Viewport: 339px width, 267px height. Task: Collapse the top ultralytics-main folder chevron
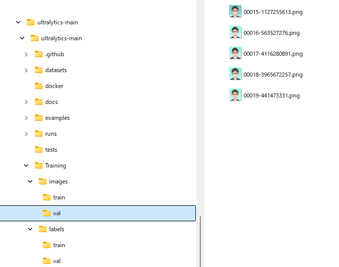[18, 22]
